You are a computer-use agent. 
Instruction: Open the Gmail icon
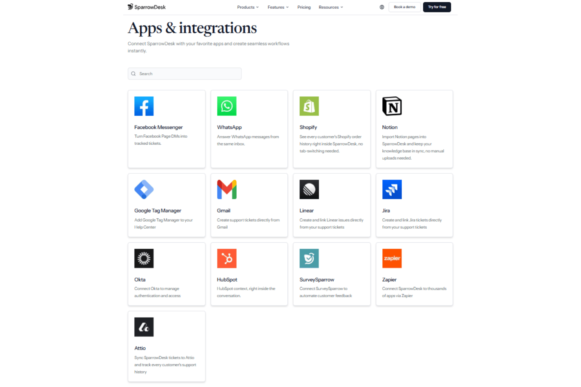tap(227, 189)
